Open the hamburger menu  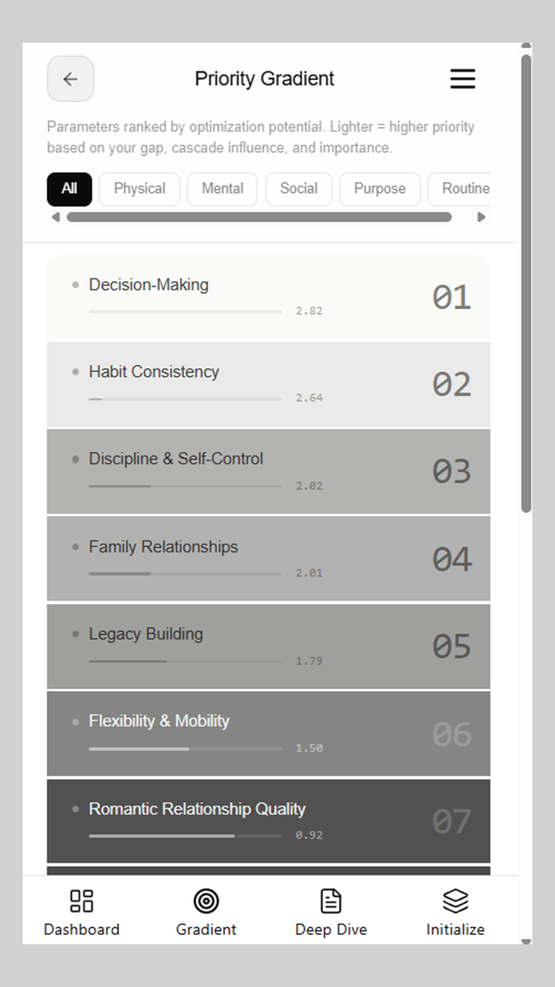[x=462, y=79]
